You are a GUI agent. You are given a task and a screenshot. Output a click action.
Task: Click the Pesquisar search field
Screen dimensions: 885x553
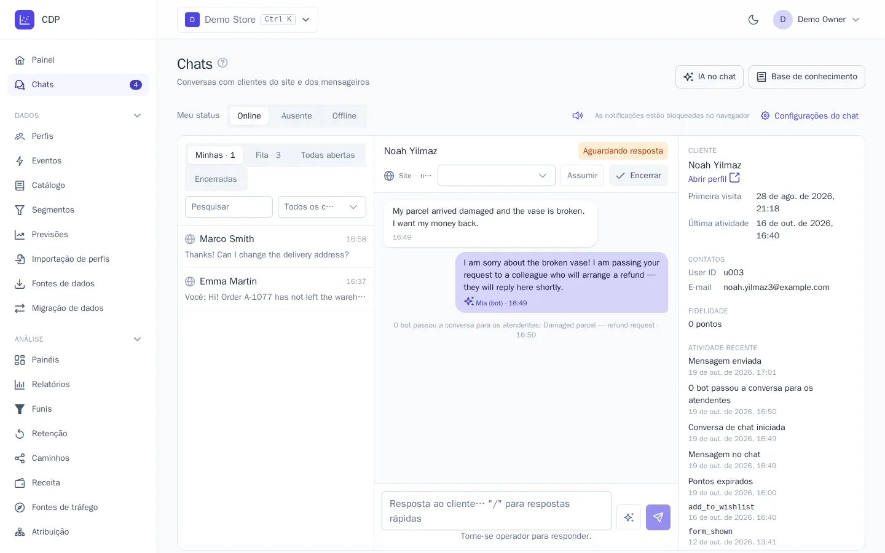[x=229, y=207]
